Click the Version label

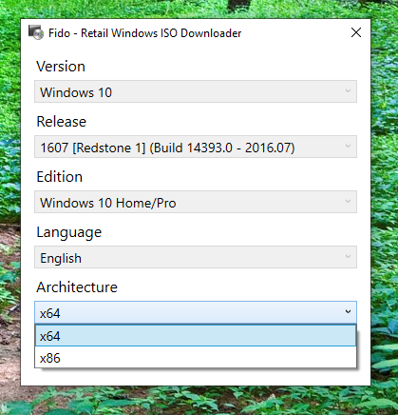[x=61, y=67]
